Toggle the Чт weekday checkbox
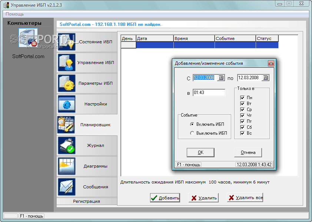This screenshot has height=222, width=312. tap(242, 115)
